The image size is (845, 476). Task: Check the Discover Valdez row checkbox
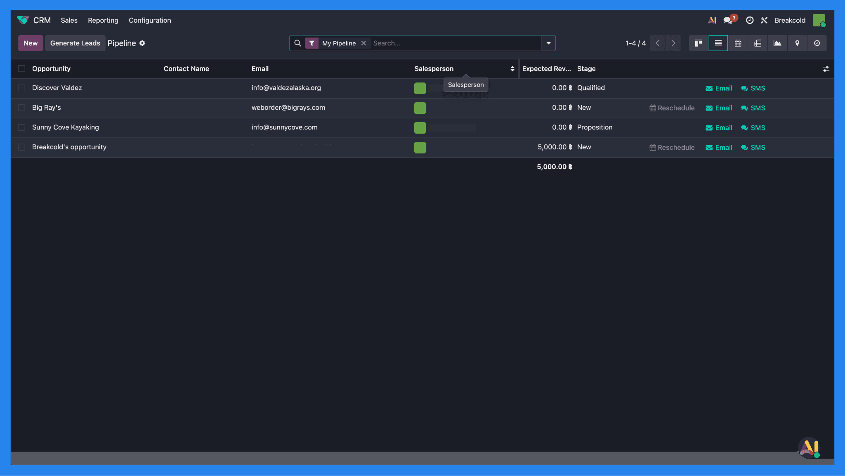point(22,88)
